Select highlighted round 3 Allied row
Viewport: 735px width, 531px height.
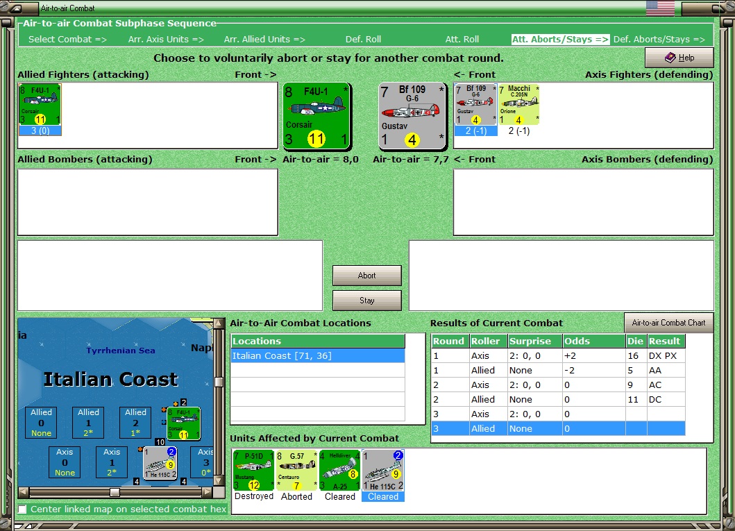tap(558, 428)
